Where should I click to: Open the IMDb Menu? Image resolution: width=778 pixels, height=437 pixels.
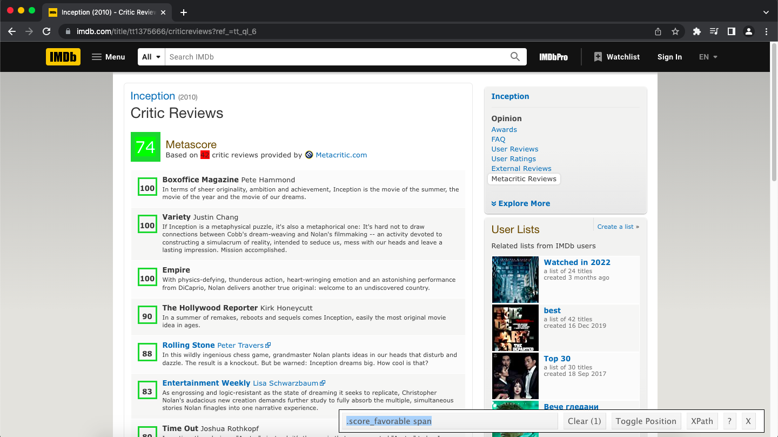[109, 57]
